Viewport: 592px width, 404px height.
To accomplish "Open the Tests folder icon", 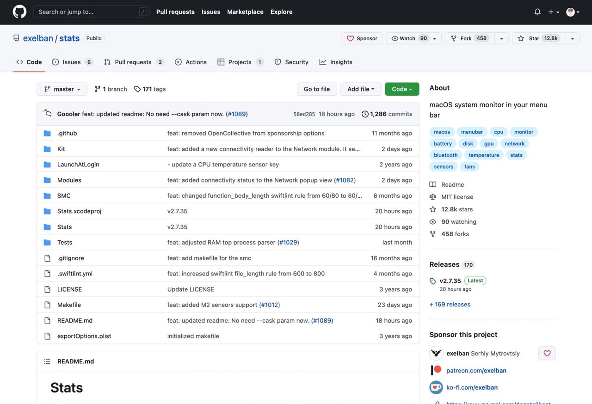I will click(x=47, y=242).
